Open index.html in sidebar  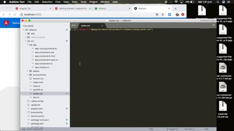point(38,82)
